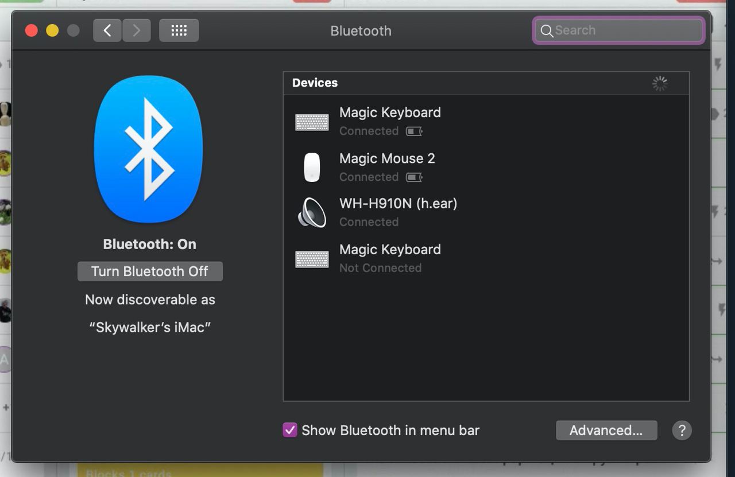Click the scanning spinner in Devices header
The width and height of the screenshot is (735, 477).
[x=660, y=83]
